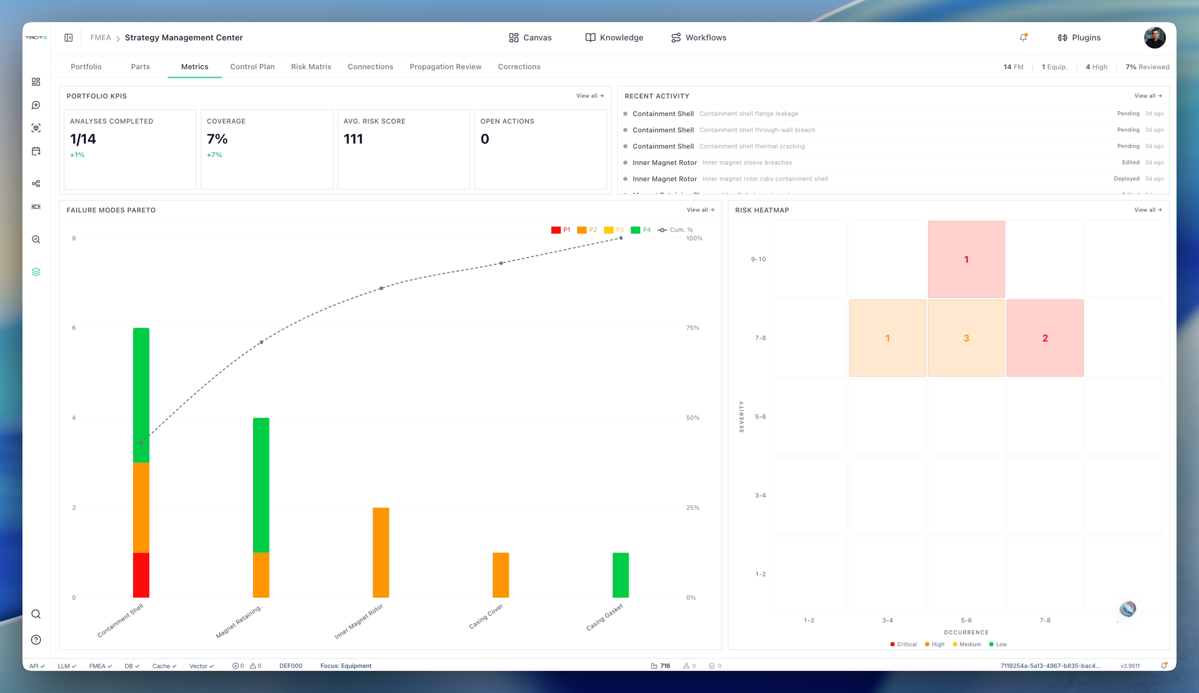Open the Avg. Risk Score KPI card
The width and height of the screenshot is (1199, 693).
(x=403, y=150)
